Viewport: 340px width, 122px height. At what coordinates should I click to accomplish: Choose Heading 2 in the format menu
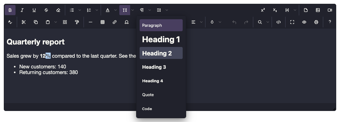point(161,53)
